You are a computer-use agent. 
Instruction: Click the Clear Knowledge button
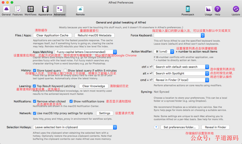[x=93, y=86]
